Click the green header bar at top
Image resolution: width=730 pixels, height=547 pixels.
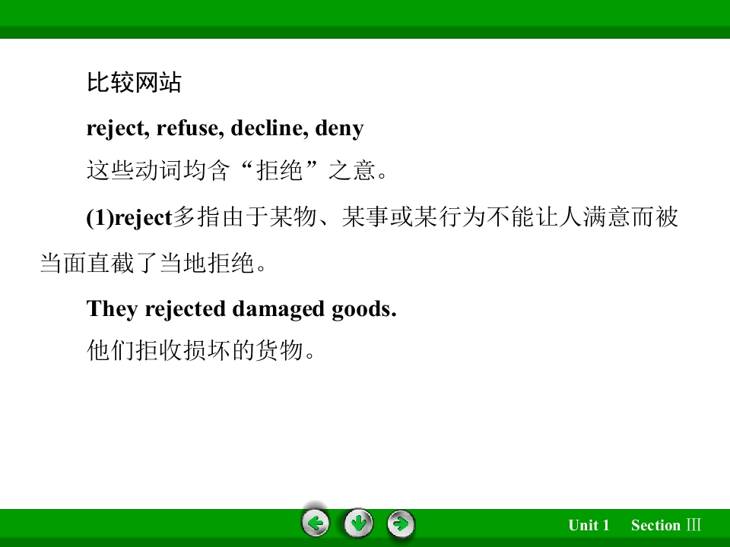[x=365, y=19]
